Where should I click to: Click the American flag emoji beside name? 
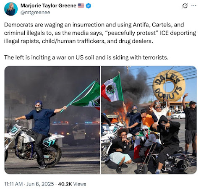coord(81,6)
